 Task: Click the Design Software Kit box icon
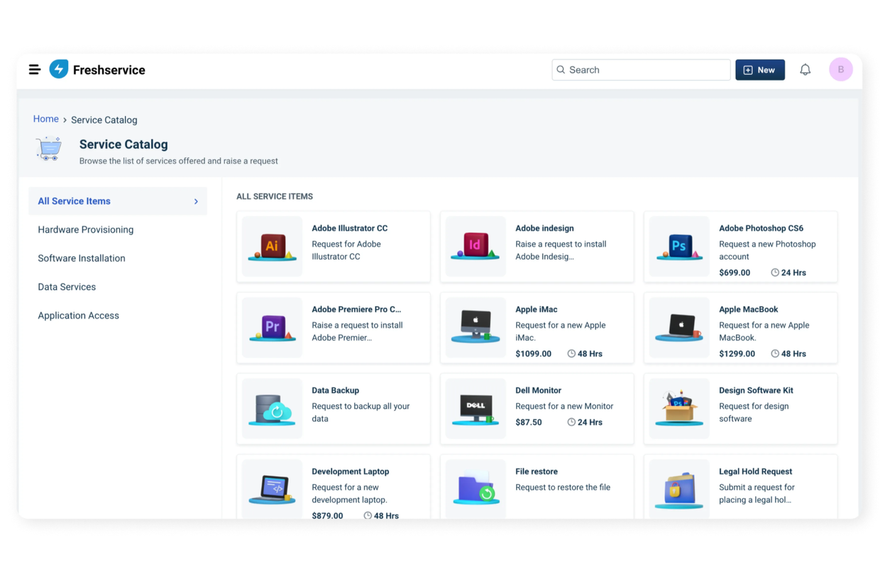coord(679,408)
